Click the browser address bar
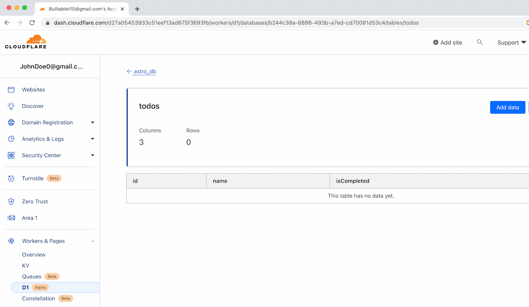Screen dimensions: 529x307 click(x=264, y=22)
